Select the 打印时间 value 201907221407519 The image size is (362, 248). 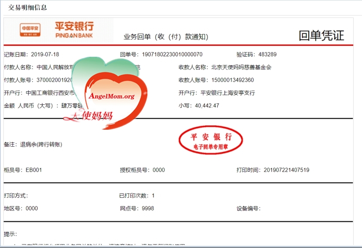pyautogui.click(x=286, y=170)
